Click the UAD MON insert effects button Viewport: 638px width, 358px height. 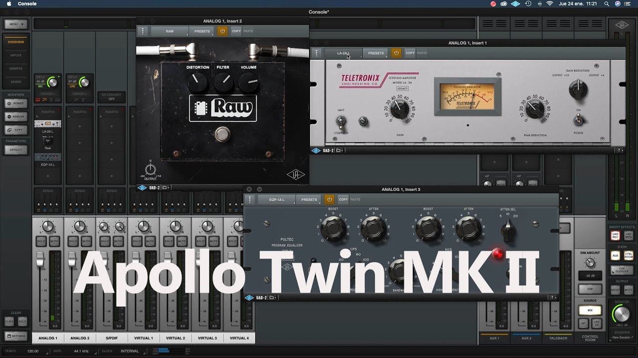(628, 236)
